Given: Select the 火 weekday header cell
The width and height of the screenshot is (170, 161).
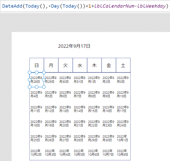Looking at the screenshot, I should pyautogui.click(x=66, y=65).
